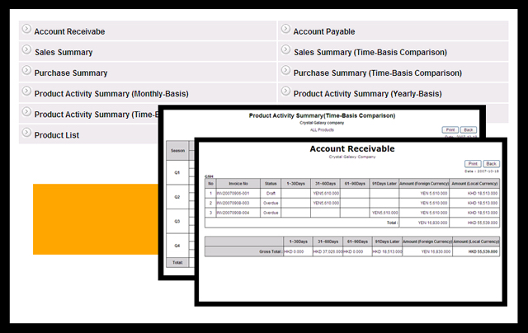Click the Q3 season row
The width and height of the screenshot is (528, 333).
pyautogui.click(x=177, y=222)
